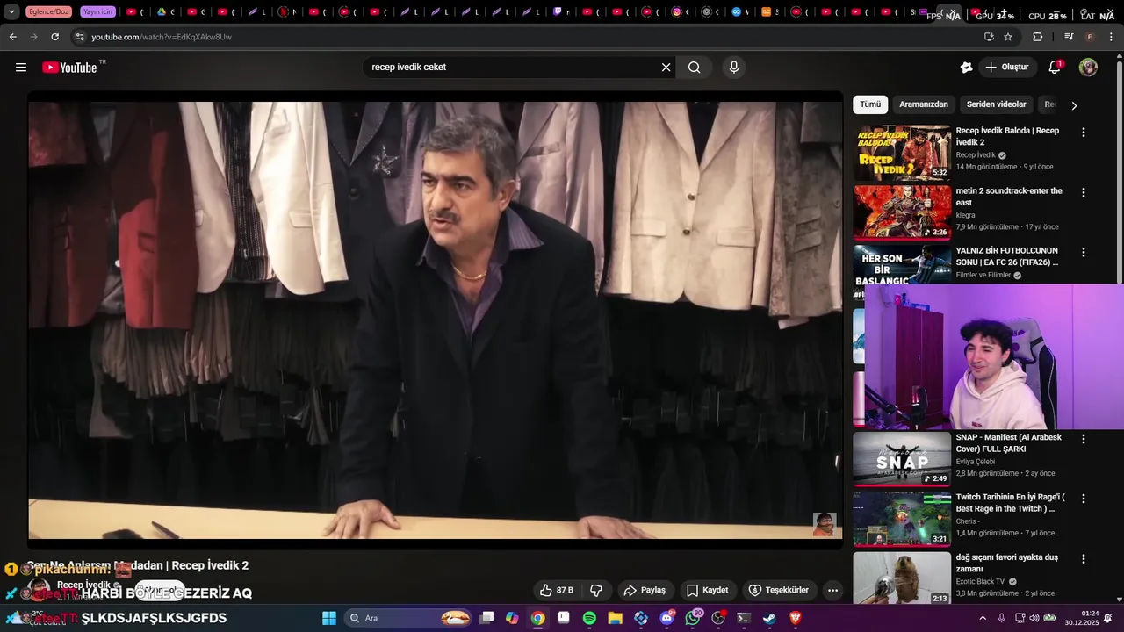
Task: Open Recep İvedik Baloda video thumbnail
Action: click(x=902, y=153)
